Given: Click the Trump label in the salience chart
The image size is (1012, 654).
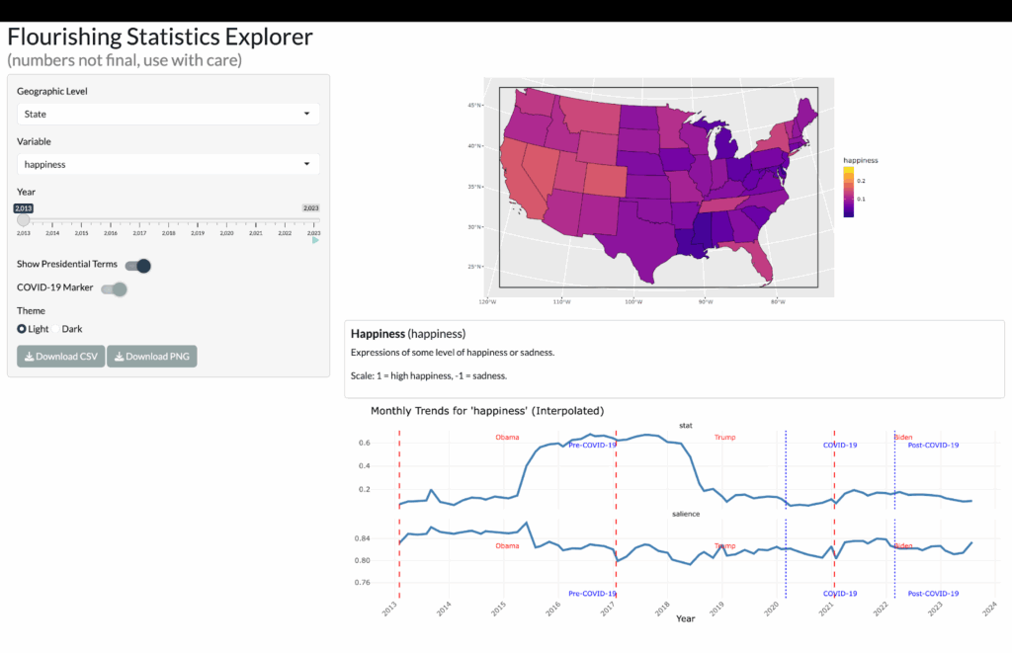Looking at the screenshot, I should pos(724,545).
